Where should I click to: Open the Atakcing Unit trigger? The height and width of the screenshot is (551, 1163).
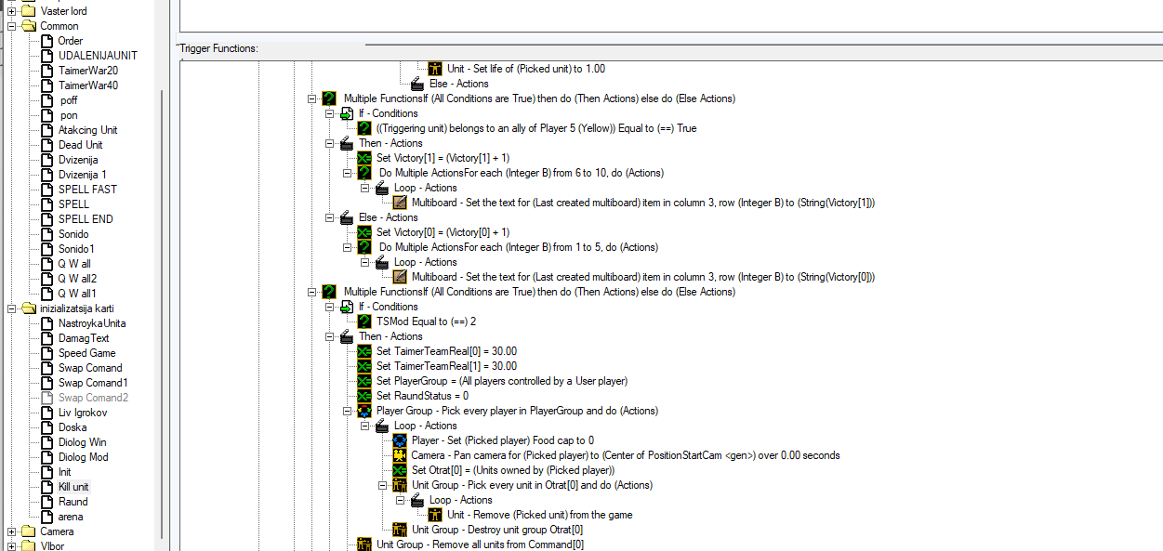point(87,130)
